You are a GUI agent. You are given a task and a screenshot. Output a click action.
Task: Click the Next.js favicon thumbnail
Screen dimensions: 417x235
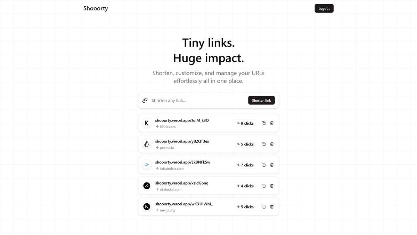click(147, 207)
